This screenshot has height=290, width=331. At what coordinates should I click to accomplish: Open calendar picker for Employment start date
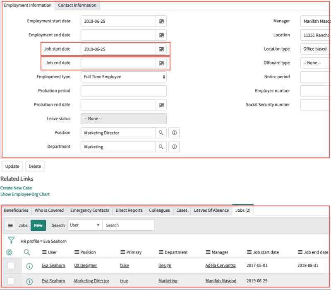point(161,21)
